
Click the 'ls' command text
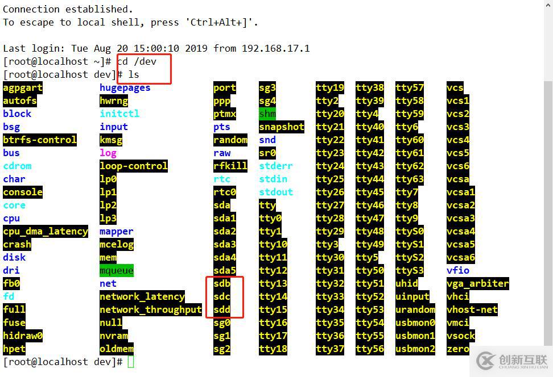click(x=134, y=74)
